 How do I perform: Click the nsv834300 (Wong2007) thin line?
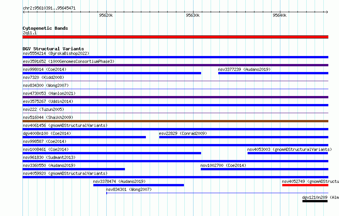coord(175,89)
